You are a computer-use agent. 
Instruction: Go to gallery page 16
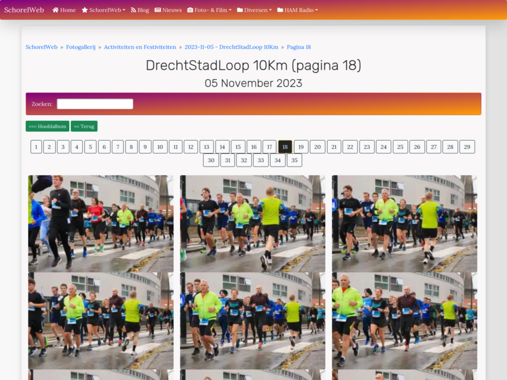254,147
